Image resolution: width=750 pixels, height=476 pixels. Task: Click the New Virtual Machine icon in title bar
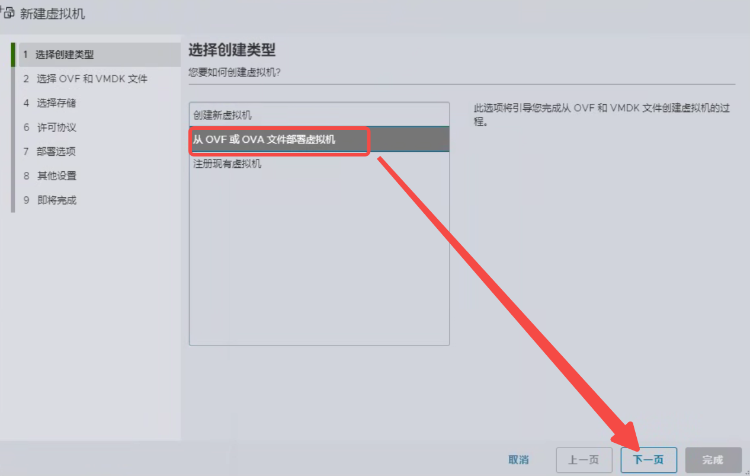pyautogui.click(x=8, y=14)
